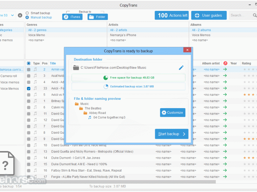Click the unknown file artwork placeholder

7,163
